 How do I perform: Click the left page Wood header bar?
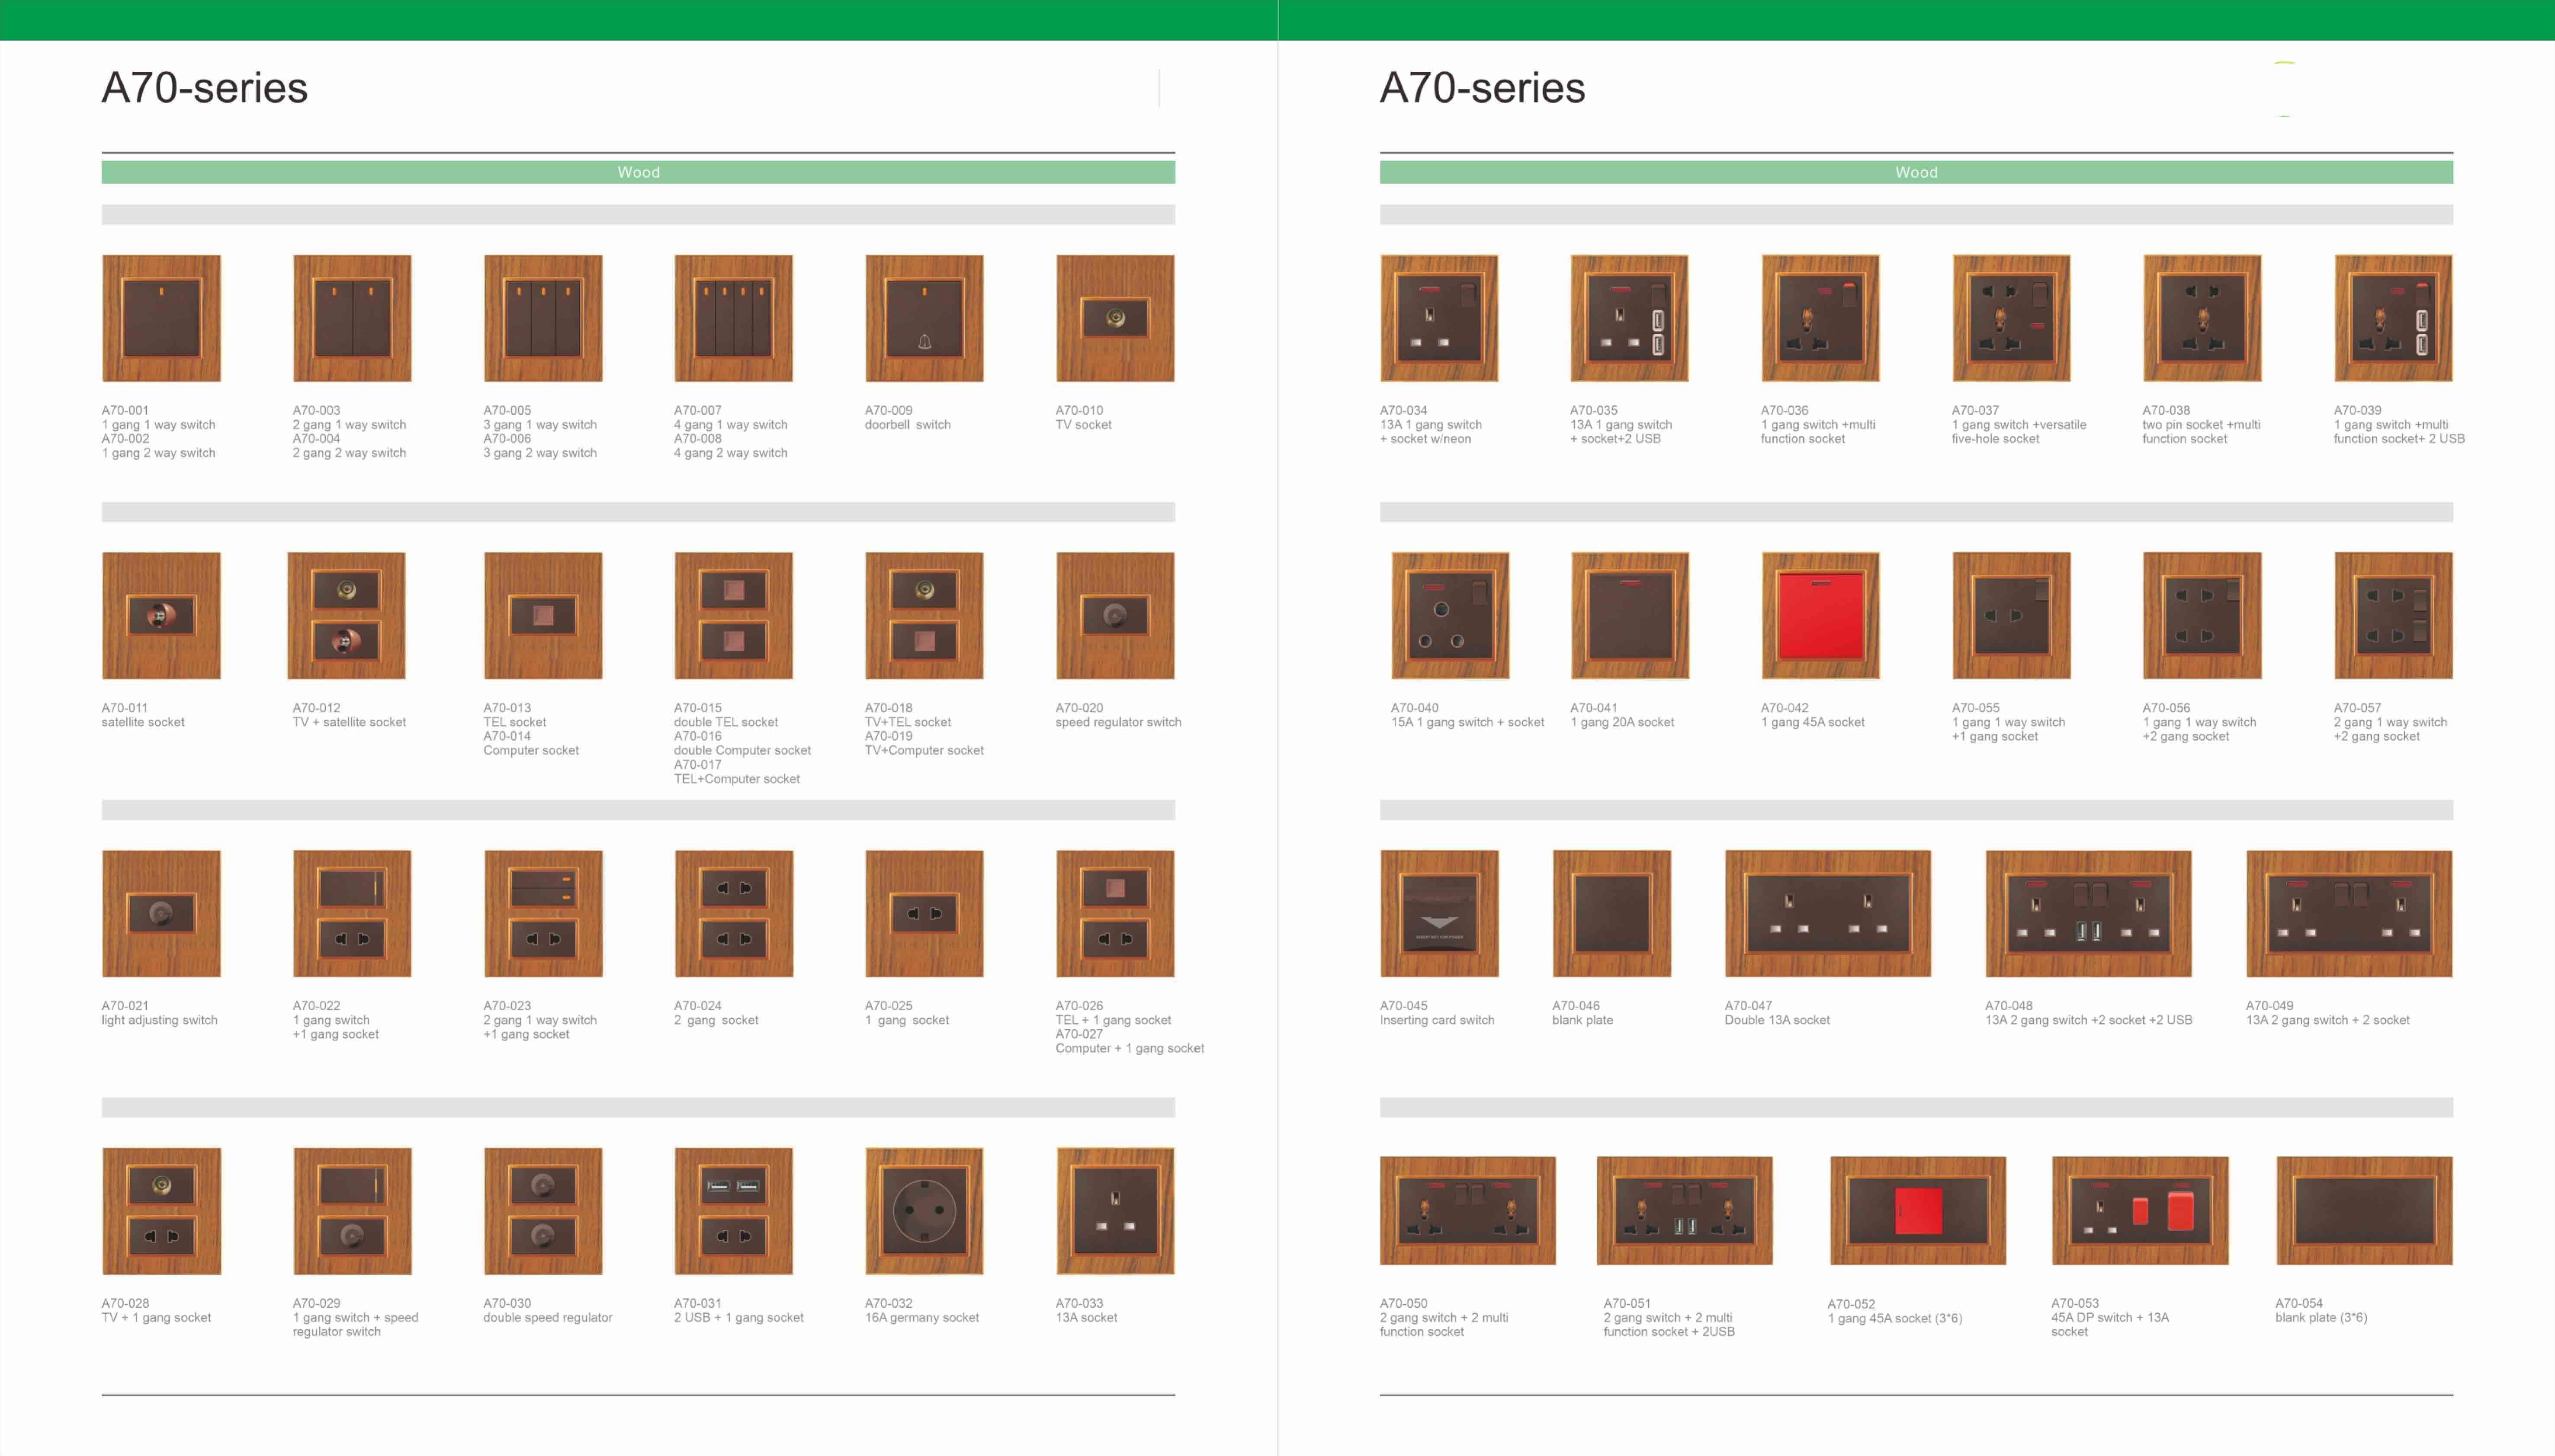(x=638, y=173)
